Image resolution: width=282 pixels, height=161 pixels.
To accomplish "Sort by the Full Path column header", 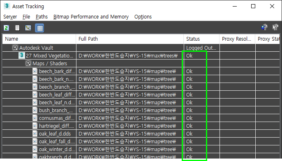I will (129, 39).
